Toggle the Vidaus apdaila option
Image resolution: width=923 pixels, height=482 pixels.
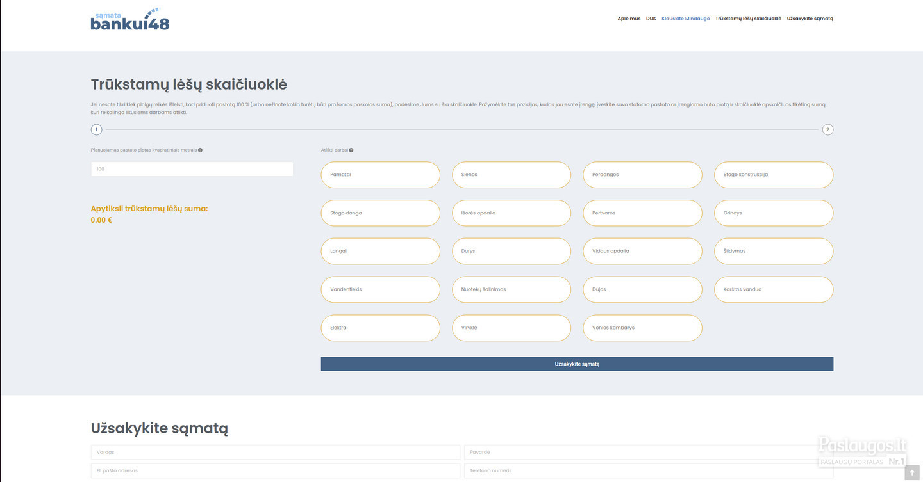642,251
